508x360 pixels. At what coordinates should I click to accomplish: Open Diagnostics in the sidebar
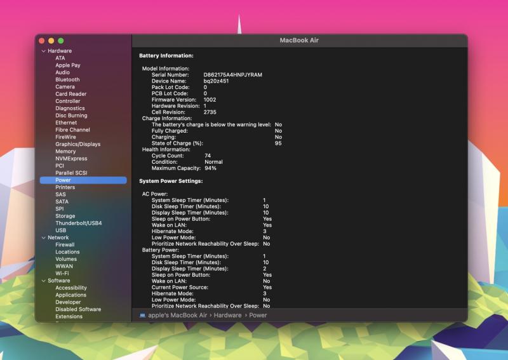coord(70,108)
